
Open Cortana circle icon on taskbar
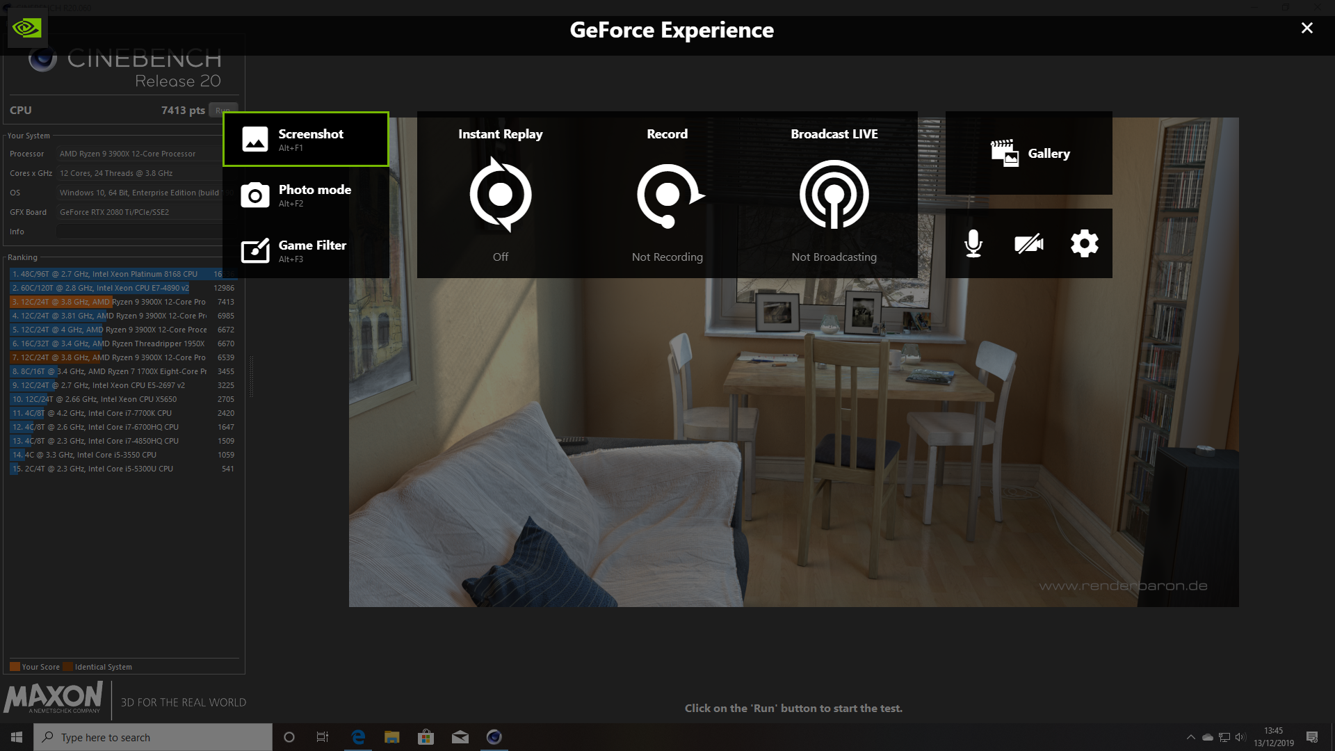pyautogui.click(x=289, y=737)
